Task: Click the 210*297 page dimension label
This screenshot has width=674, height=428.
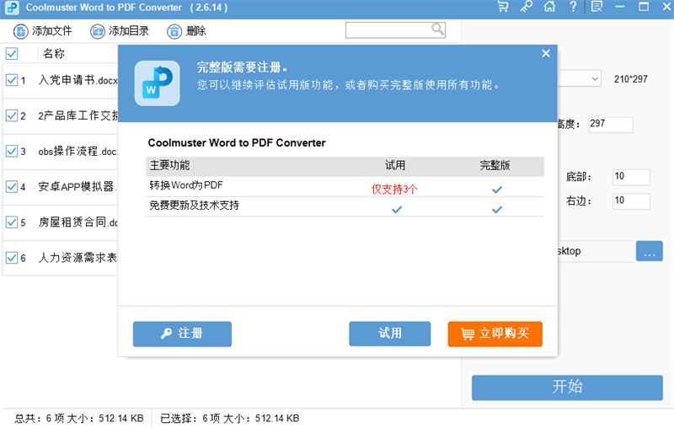Action: coord(630,79)
